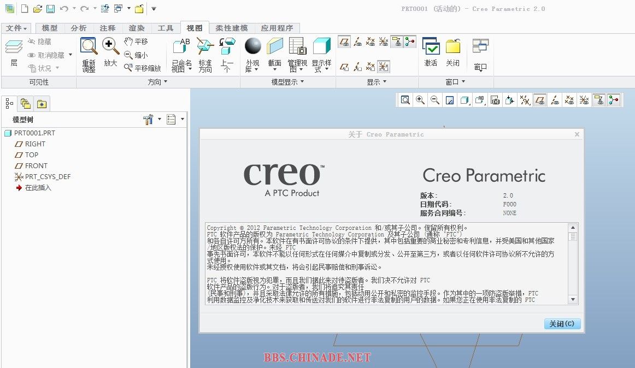Switch to the 注释 (Annotate) tab
This screenshot has width=635, height=368.
107,28
